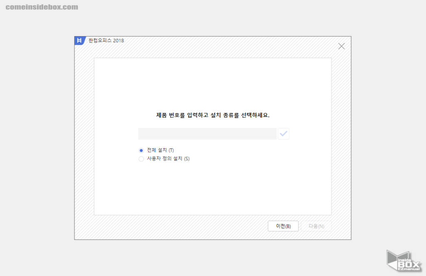This screenshot has height=276, width=426.
Task: Close the 한컴오피스 2018 installer window
Action: (341, 46)
